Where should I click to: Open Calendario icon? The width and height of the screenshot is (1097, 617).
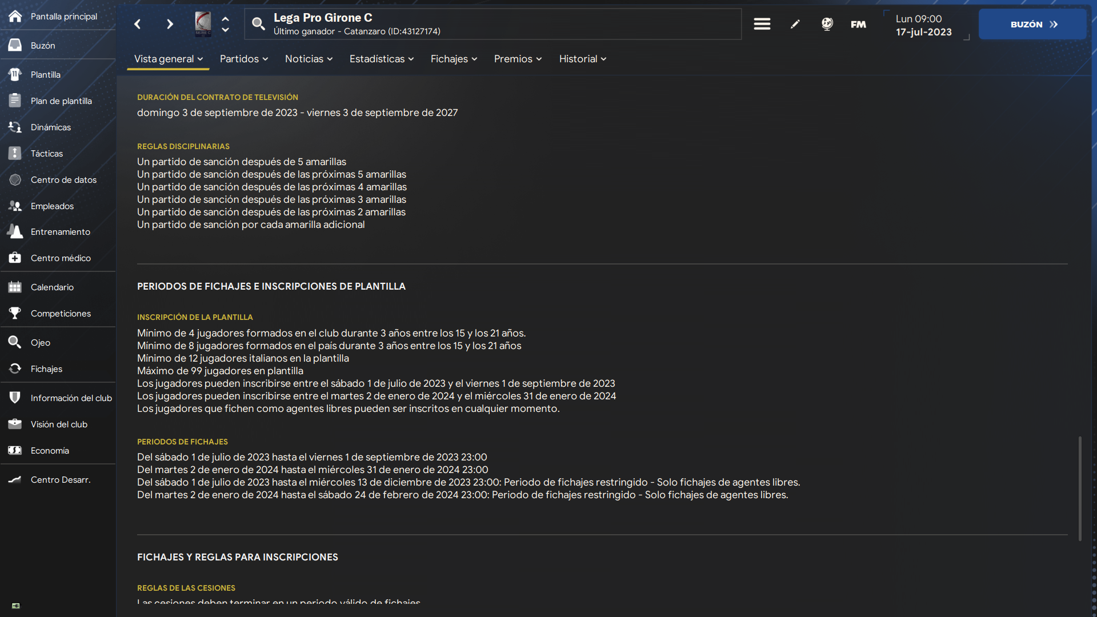point(15,287)
